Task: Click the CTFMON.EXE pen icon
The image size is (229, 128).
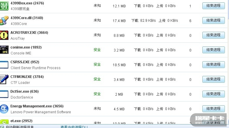Action: tap(4, 79)
